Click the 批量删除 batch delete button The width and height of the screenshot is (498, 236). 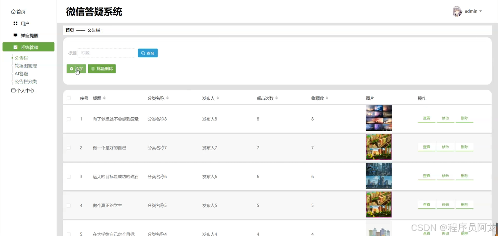coord(102,69)
